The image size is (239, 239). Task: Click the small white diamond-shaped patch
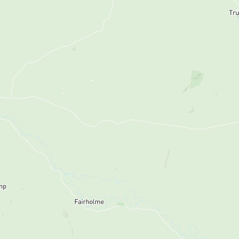pyautogui.click(x=64, y=93)
